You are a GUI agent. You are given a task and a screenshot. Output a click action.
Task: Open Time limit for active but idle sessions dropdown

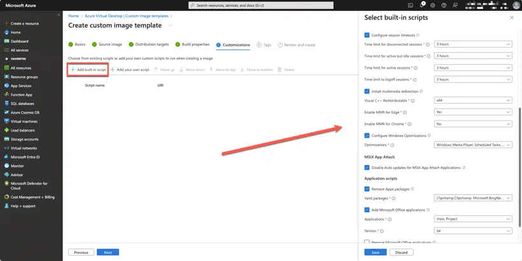pyautogui.click(x=473, y=56)
